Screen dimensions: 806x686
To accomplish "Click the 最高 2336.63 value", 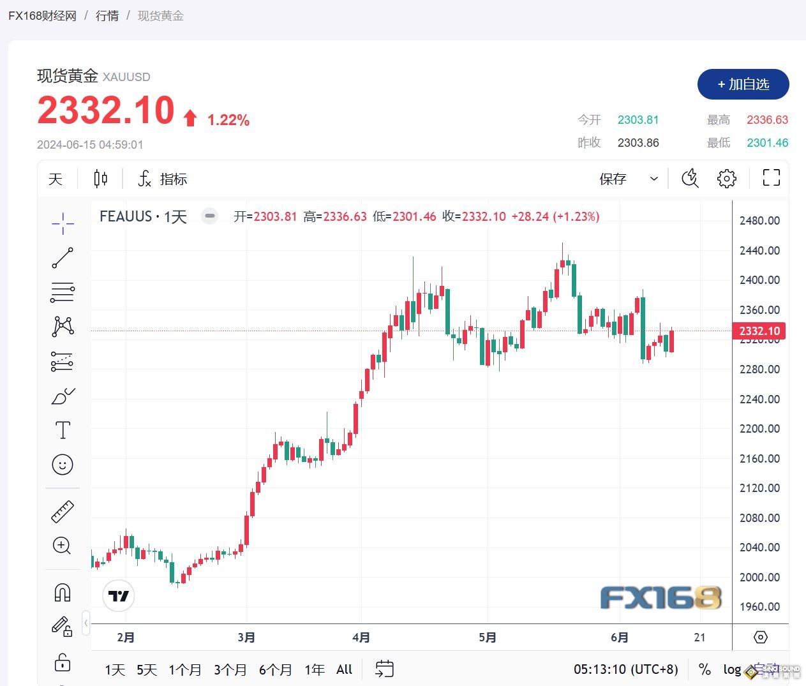I will (x=768, y=120).
